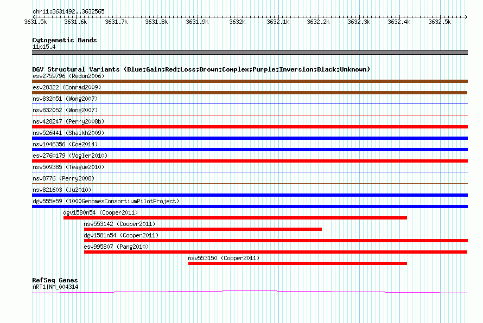Click the 11p15.4 band label
The image size is (483, 323).
[x=44, y=47]
